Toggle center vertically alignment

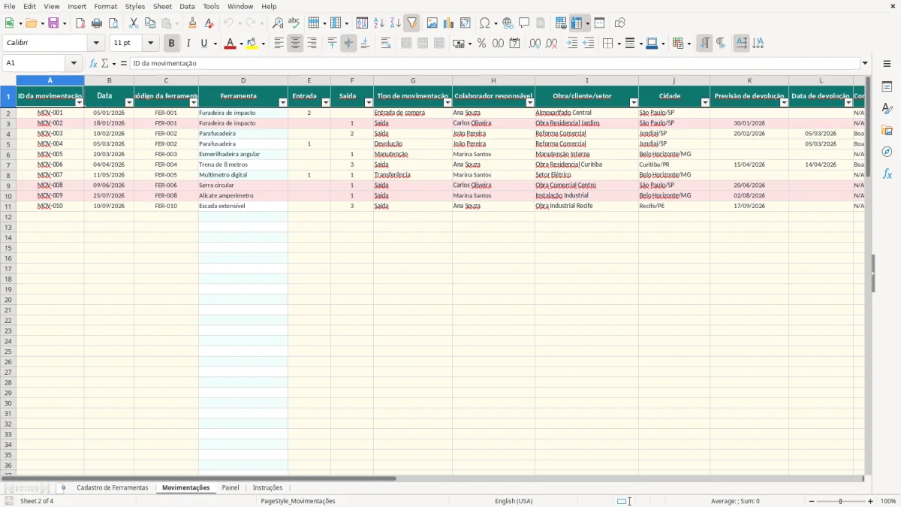pos(348,44)
